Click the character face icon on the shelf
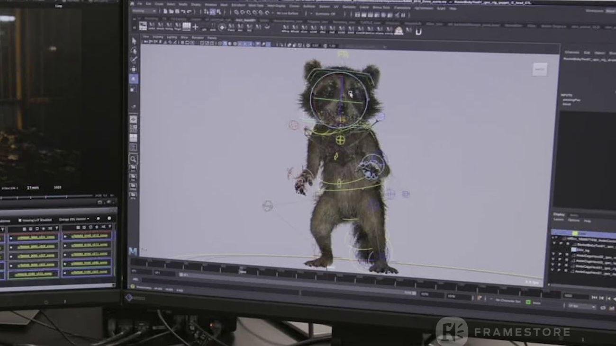This screenshot has height=346, width=616. point(399,31)
